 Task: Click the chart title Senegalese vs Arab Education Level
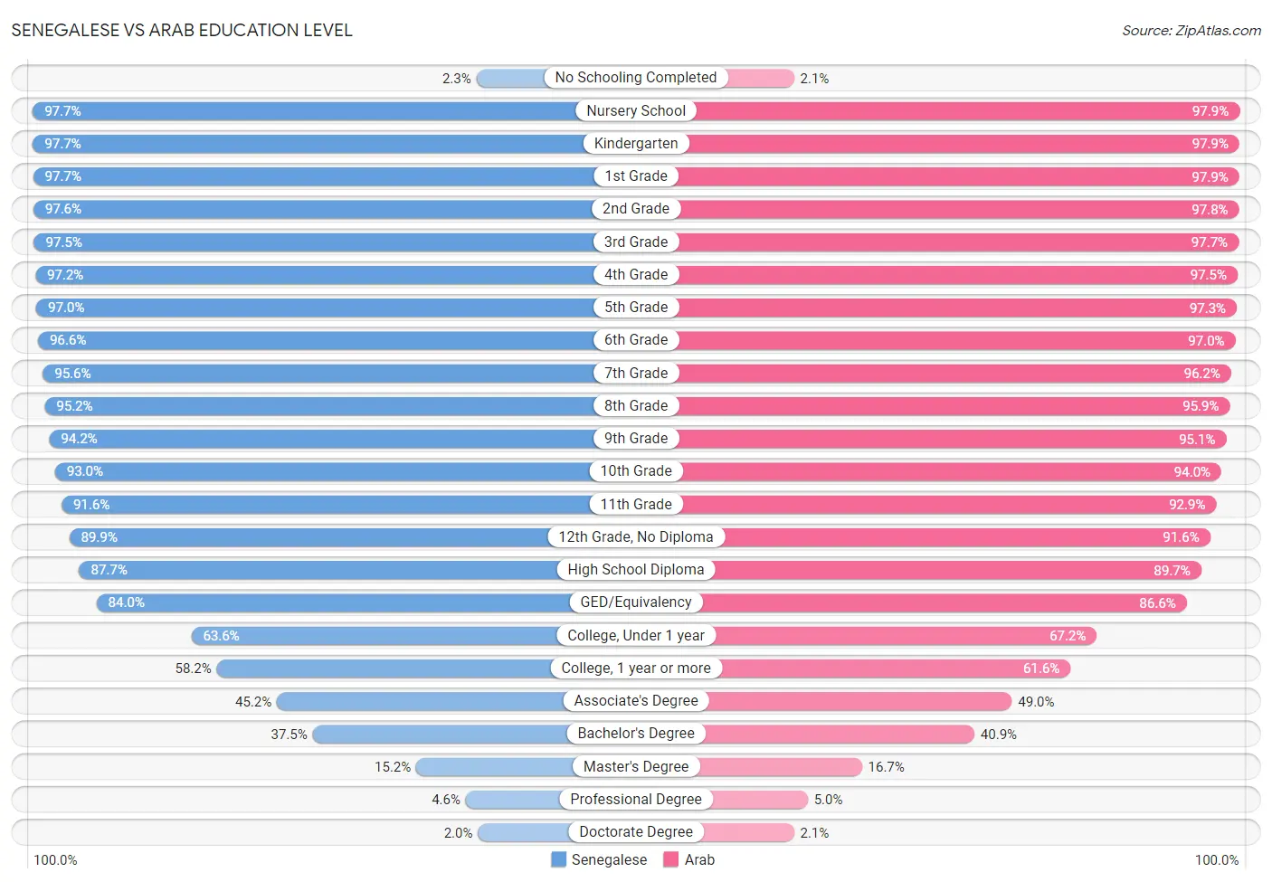point(182,30)
